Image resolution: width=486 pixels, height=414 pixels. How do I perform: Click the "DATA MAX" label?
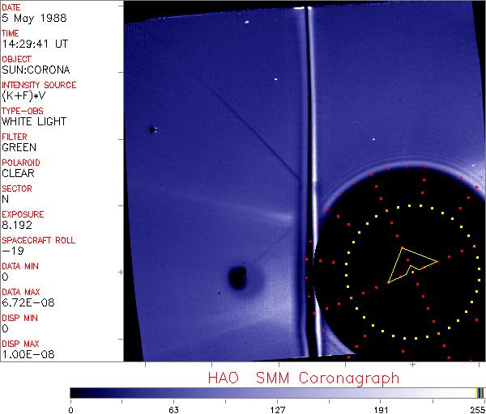click(21, 292)
